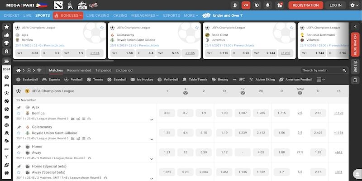Pin the Ajax vs Benfica match row

[x=19, y=107]
